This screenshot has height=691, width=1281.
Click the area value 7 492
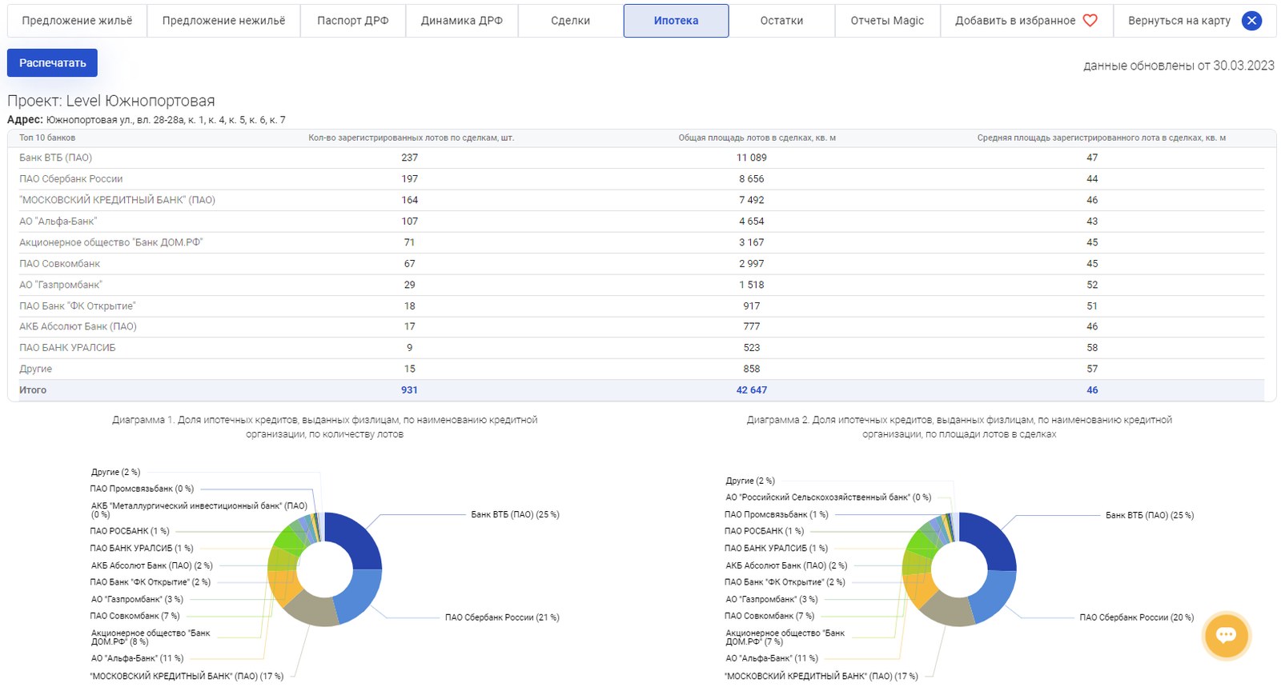coord(752,200)
